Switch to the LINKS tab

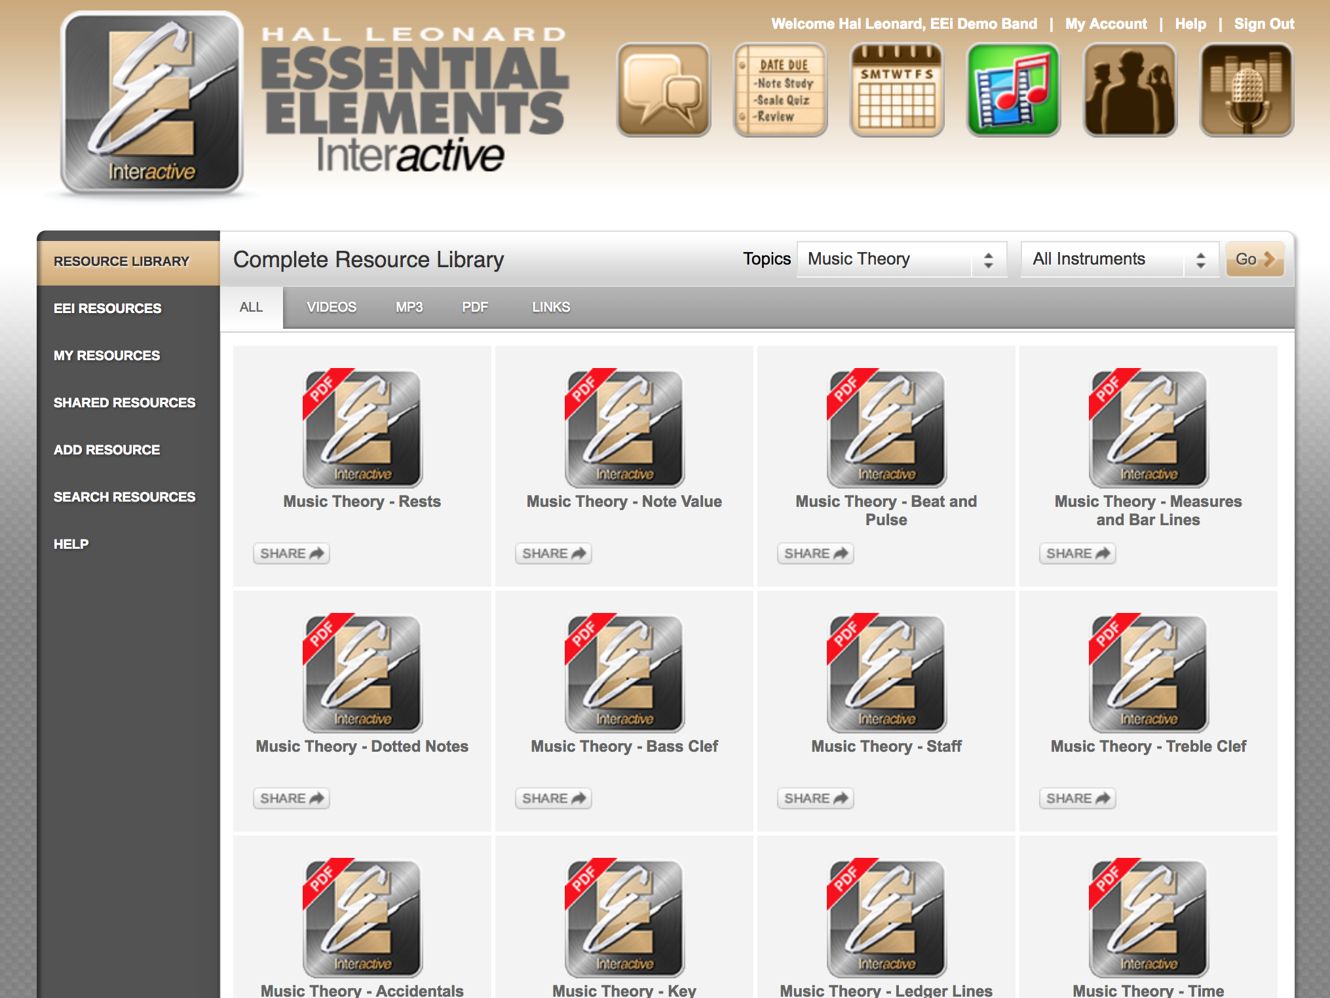click(x=551, y=307)
